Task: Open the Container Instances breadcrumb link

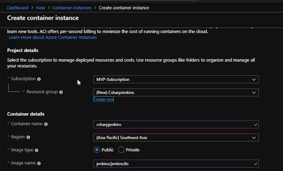Action: pos(72,8)
